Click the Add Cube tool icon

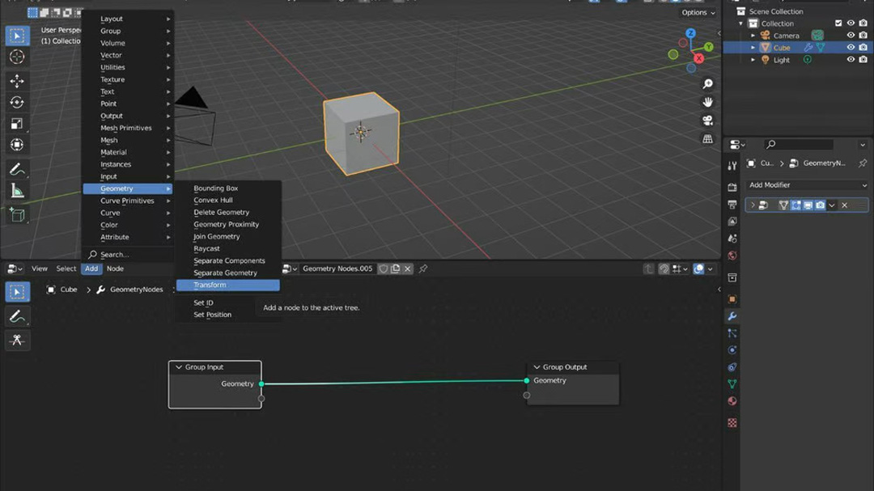click(x=17, y=215)
